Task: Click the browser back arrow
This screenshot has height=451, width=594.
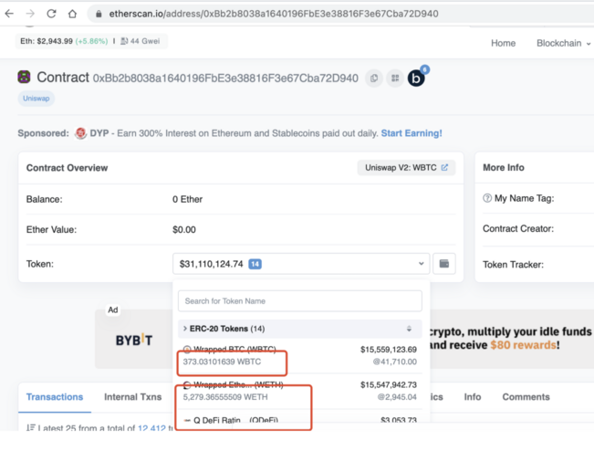Action: [x=9, y=14]
